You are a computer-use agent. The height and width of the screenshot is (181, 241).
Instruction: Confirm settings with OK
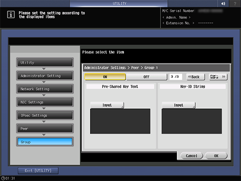click(216, 156)
